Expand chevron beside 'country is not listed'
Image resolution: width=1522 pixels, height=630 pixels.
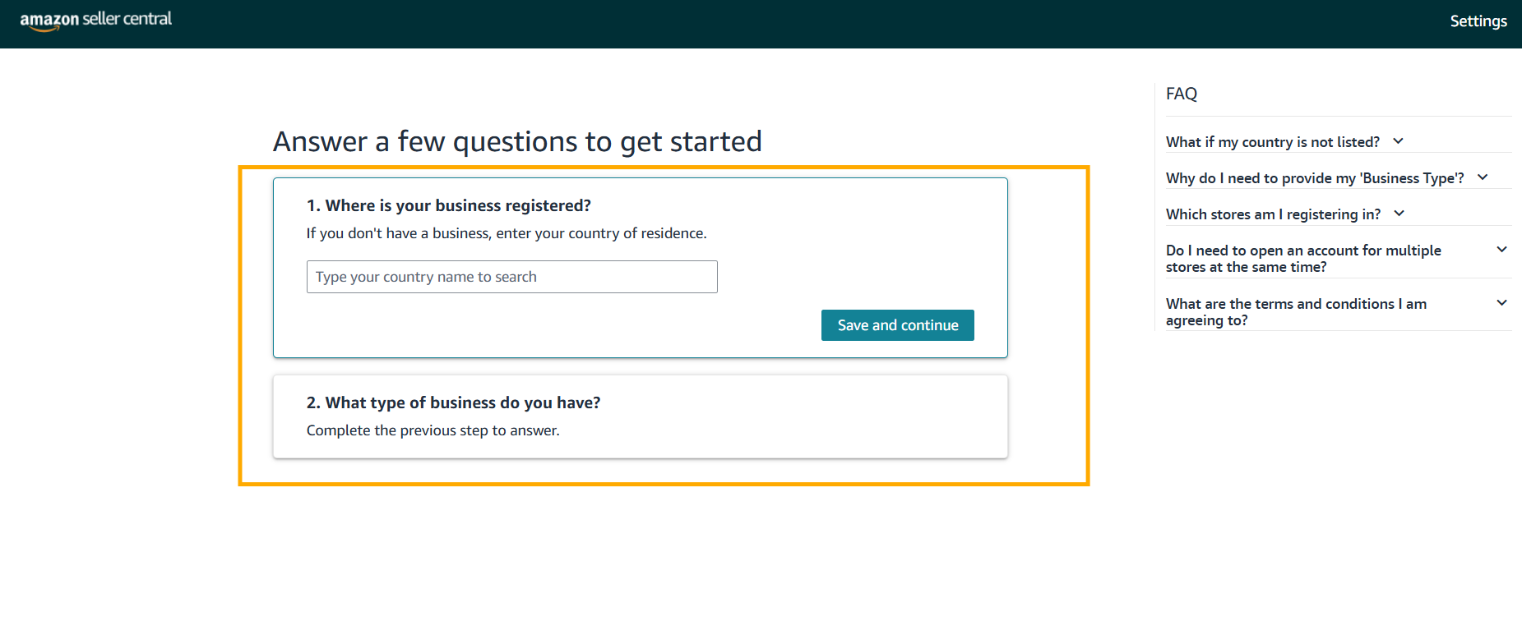tap(1398, 141)
